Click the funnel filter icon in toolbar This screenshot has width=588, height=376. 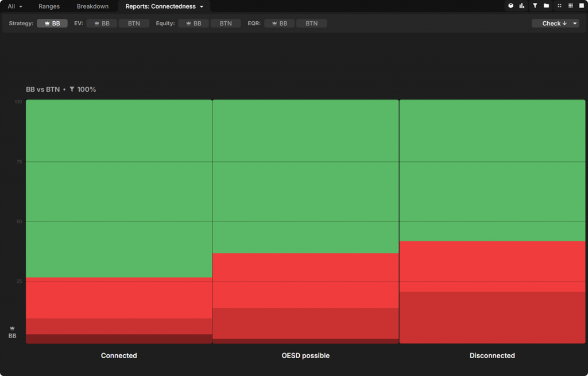(535, 6)
